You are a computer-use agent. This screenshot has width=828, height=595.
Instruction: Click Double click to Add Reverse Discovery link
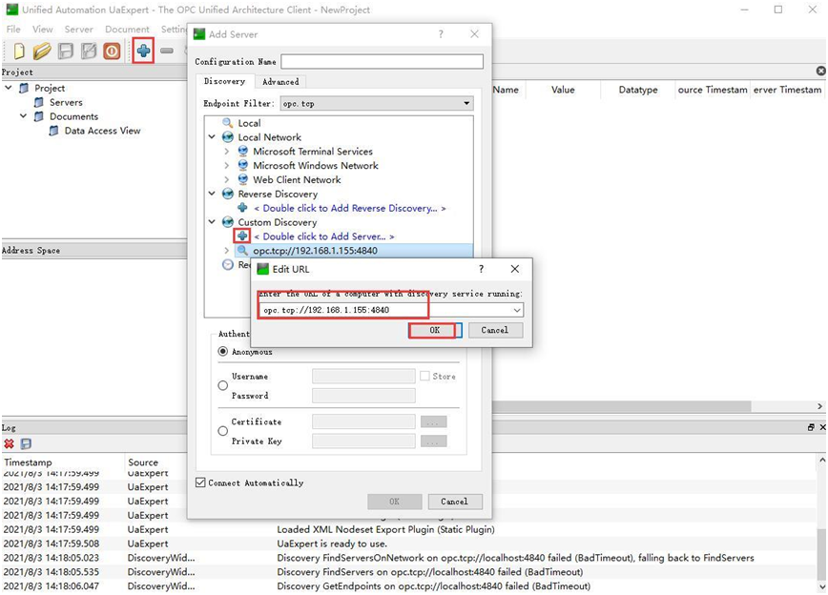(350, 208)
